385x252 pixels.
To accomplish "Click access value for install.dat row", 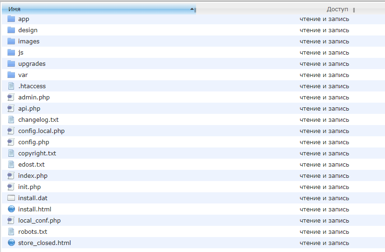I will [324, 198].
